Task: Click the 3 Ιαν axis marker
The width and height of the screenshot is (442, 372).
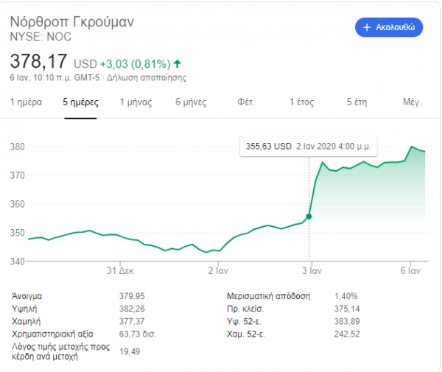Action: [312, 271]
